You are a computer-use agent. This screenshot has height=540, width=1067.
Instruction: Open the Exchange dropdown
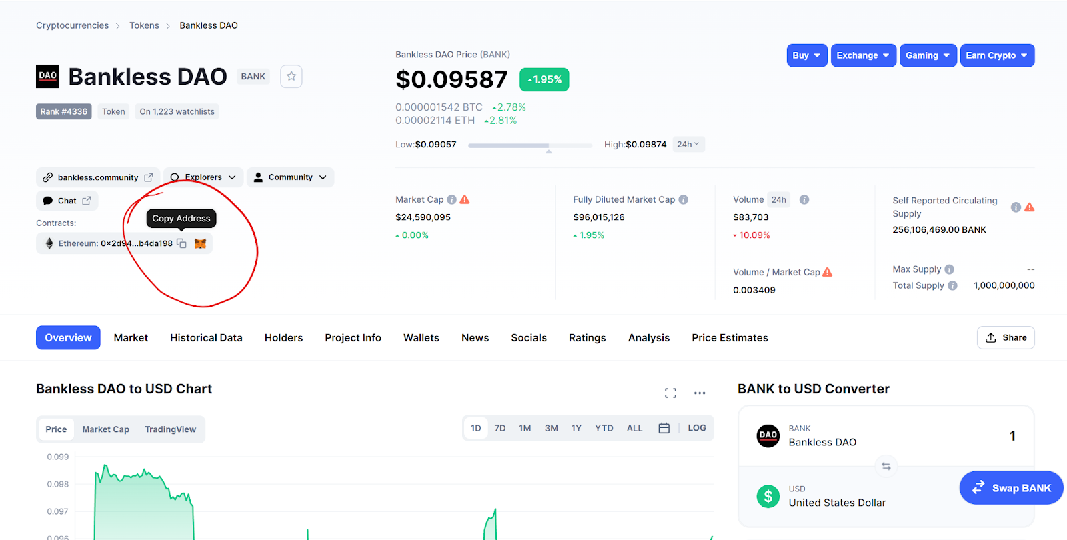(x=864, y=55)
